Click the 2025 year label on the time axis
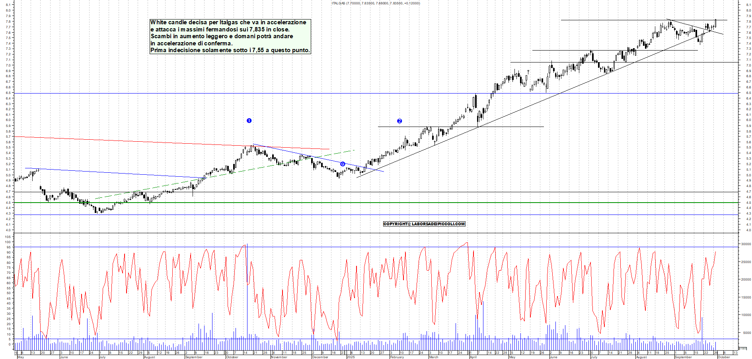752x359 pixels. [x=351, y=357]
